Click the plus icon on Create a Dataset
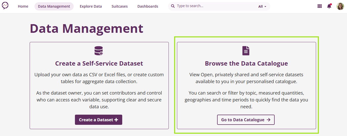The height and width of the screenshot is (136, 347). 116,120
